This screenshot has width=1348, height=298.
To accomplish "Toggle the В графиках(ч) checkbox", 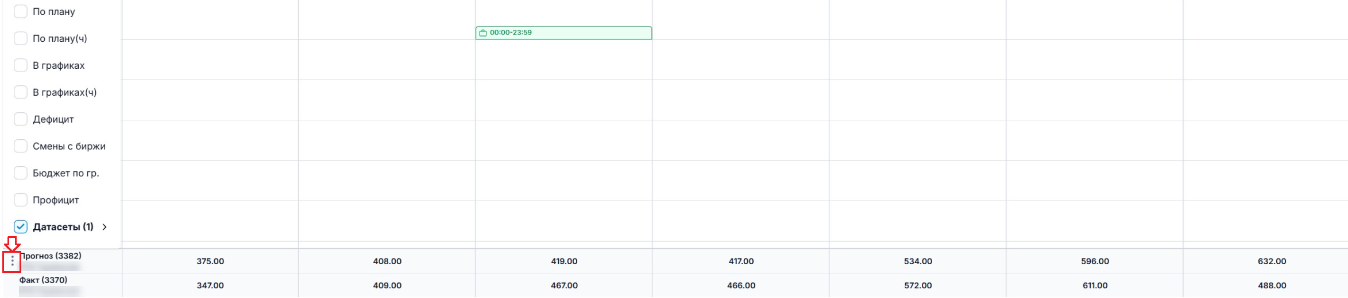I will [x=21, y=92].
